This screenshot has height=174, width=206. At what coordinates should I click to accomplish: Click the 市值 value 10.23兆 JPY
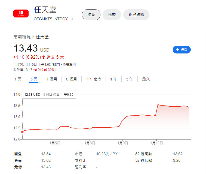(107, 154)
